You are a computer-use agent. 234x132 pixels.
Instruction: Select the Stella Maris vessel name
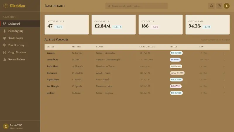coord(53,66)
